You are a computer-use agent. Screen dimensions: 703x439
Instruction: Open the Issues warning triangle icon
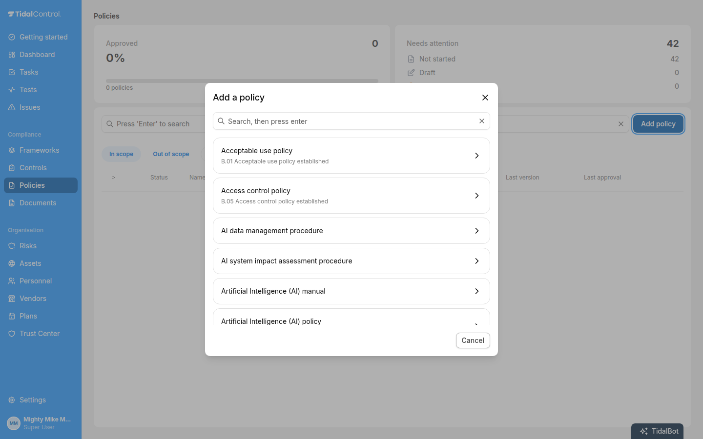click(12, 107)
